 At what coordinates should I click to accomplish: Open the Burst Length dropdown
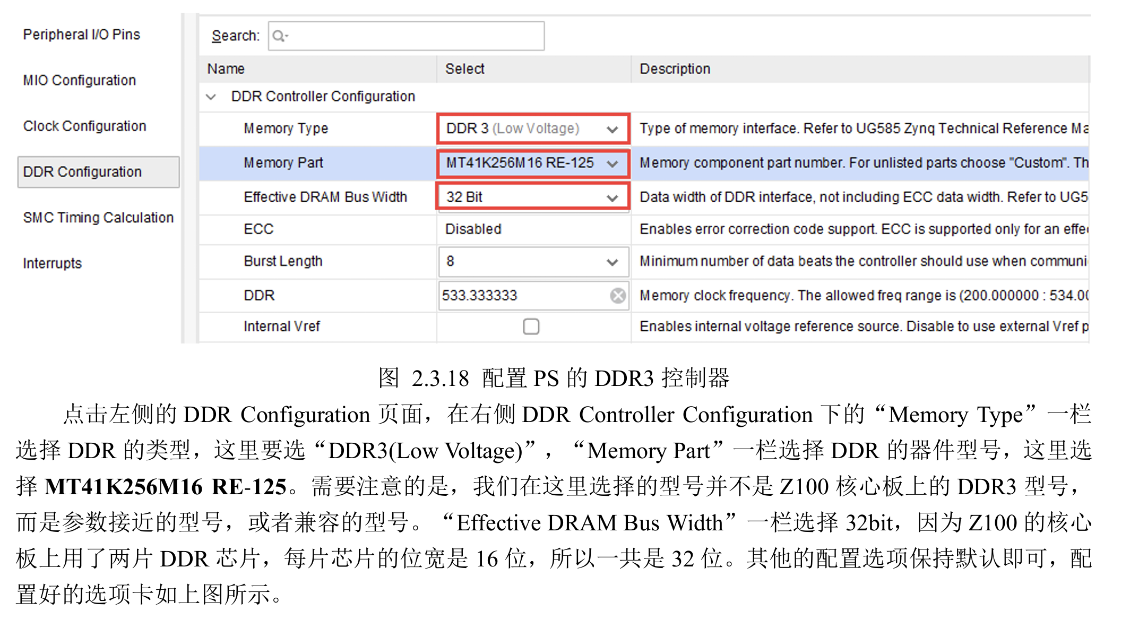click(x=533, y=261)
